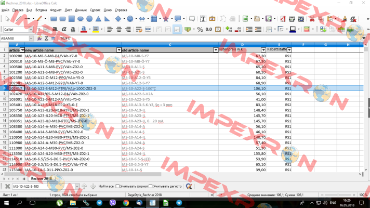The image size is (370, 208).
Task: Click the ENG language indicator
Action: pyautogui.click(x=333, y=203)
